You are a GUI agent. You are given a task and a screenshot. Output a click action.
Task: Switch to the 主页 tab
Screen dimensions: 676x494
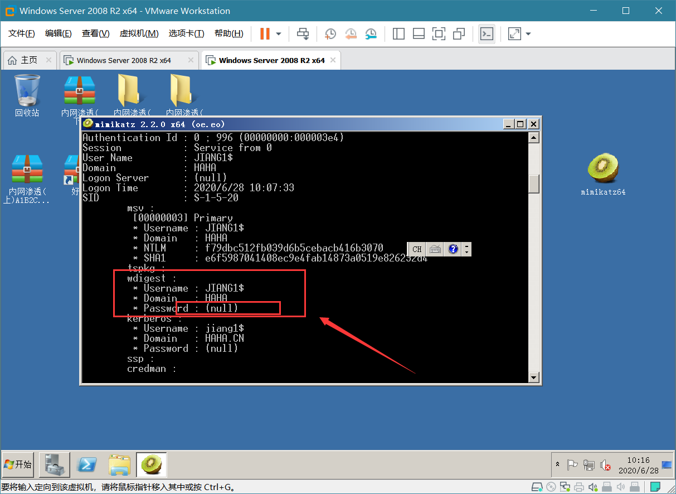tap(23, 60)
